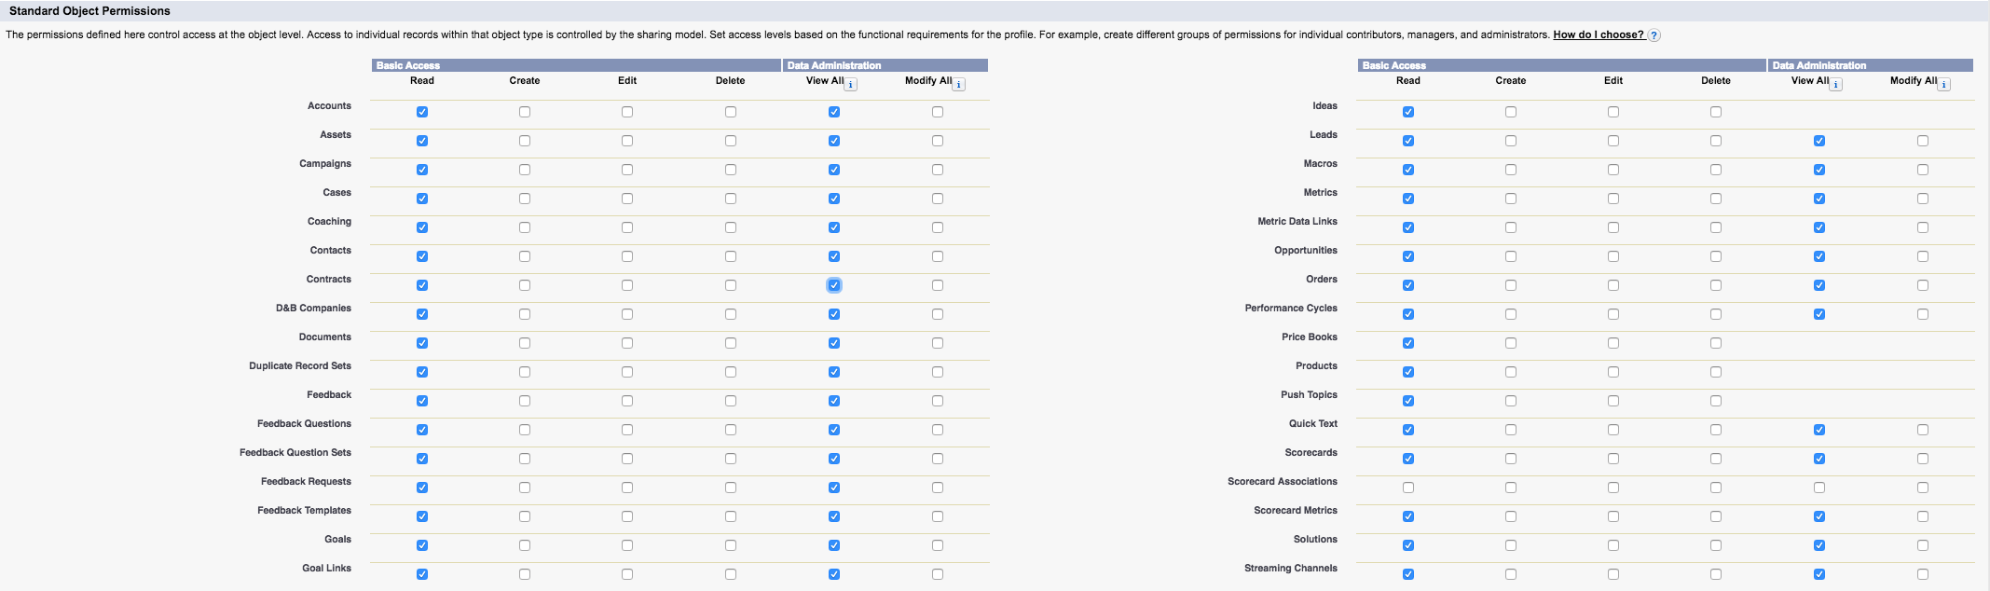The image size is (1990, 591).
Task: Enable Edit permission for Orders
Action: [x=1613, y=285]
